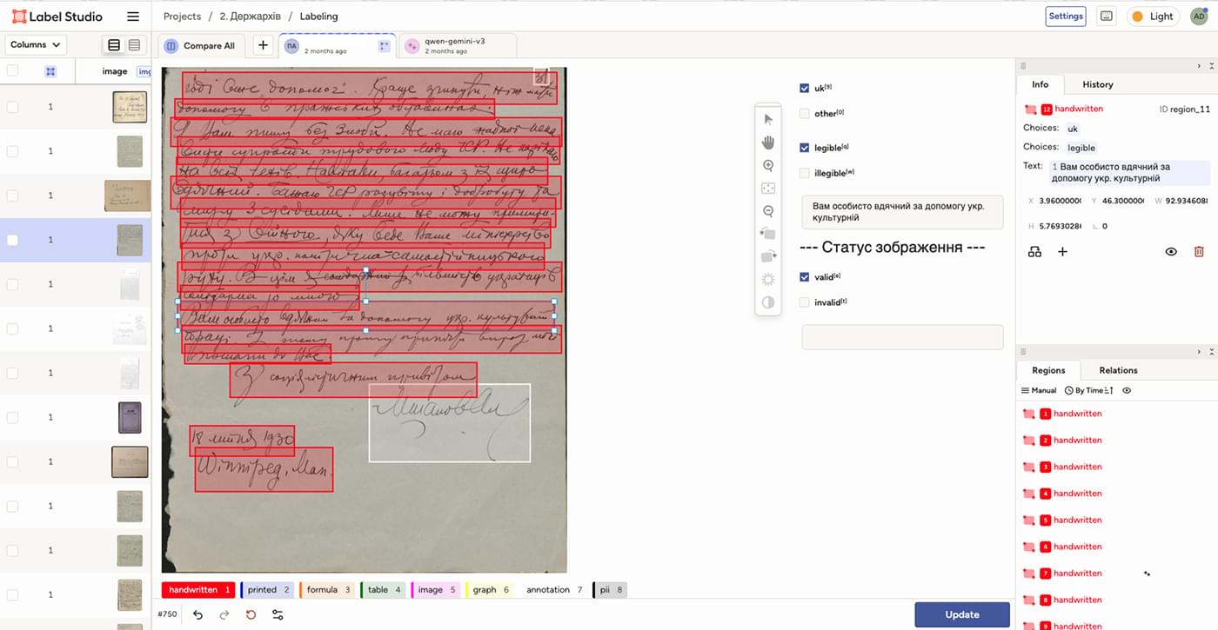Add a new annotation with plus button

(262, 45)
